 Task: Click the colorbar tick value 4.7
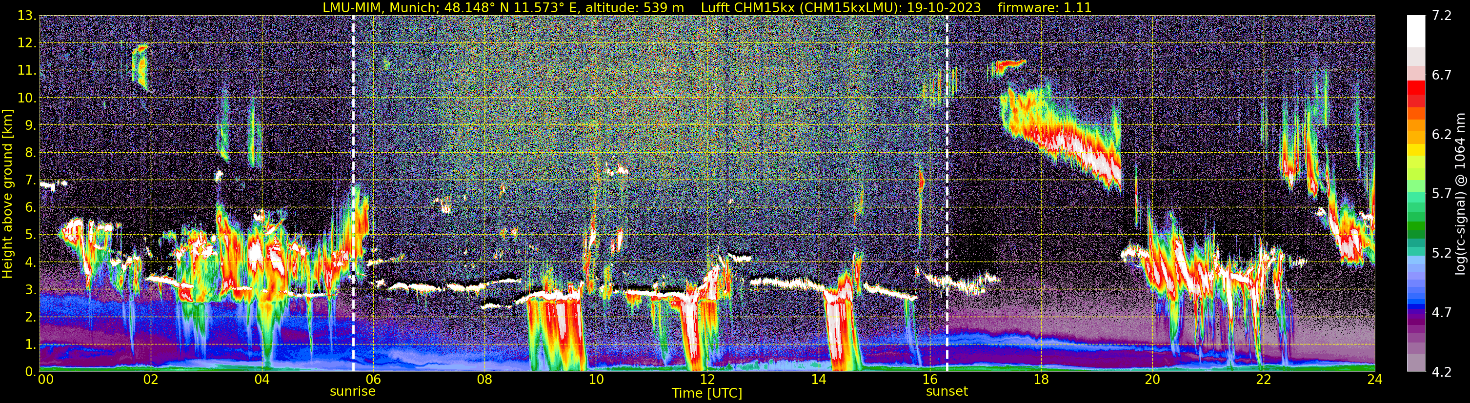pos(1442,313)
